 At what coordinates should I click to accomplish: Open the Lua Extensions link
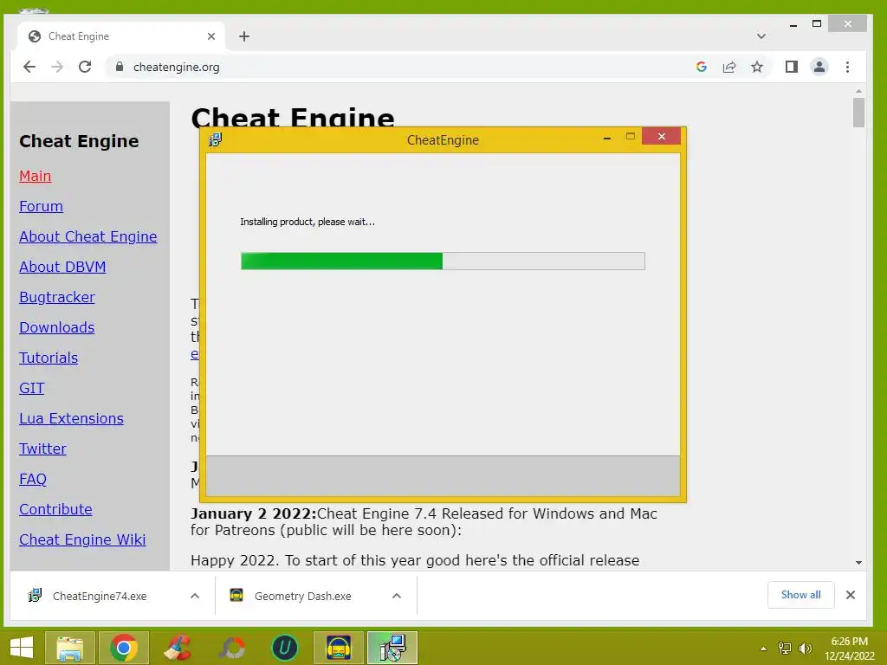tap(71, 418)
